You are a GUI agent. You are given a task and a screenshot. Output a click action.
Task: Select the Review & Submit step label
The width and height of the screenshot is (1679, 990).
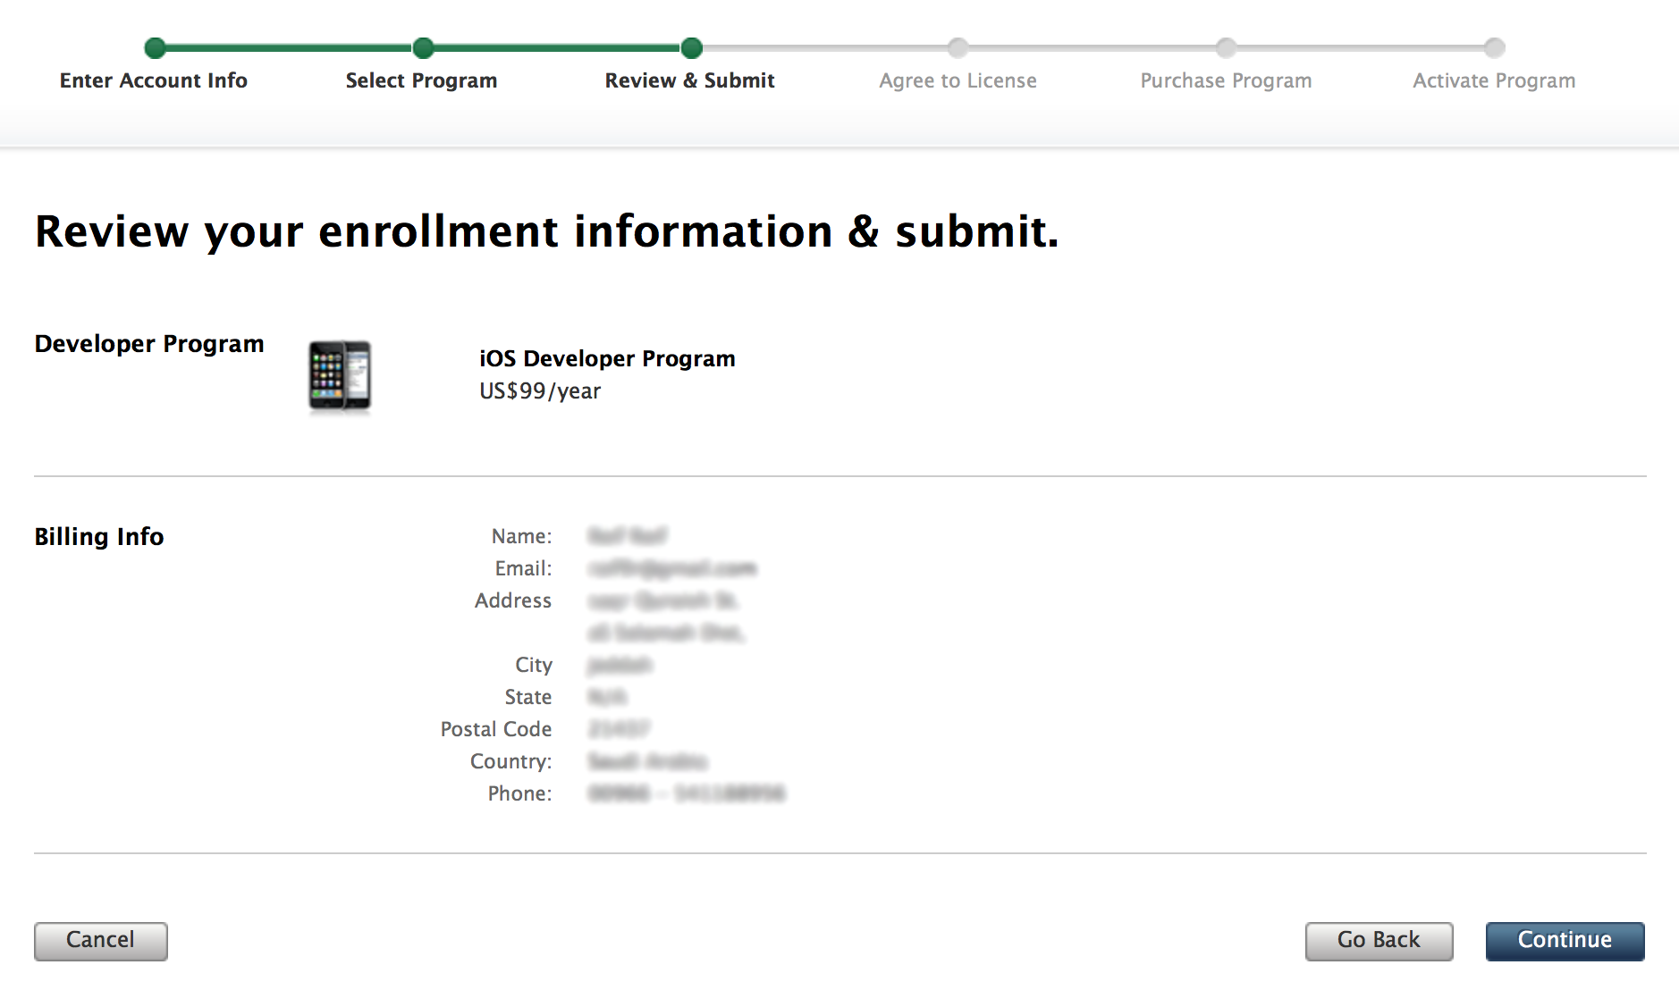pos(689,80)
